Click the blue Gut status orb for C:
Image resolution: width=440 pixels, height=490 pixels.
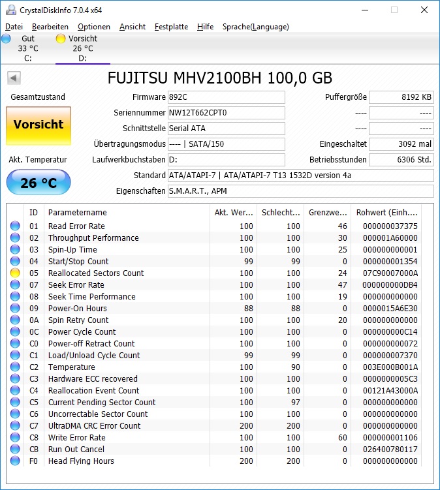coord(6,38)
